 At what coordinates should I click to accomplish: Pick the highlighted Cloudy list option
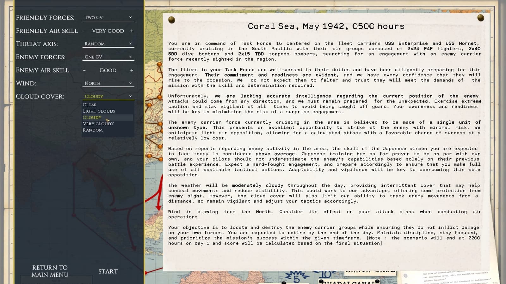(x=108, y=117)
